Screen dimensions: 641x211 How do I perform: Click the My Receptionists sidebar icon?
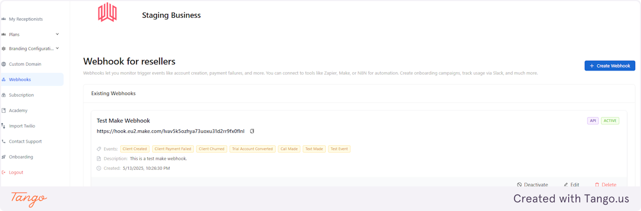click(x=4, y=19)
